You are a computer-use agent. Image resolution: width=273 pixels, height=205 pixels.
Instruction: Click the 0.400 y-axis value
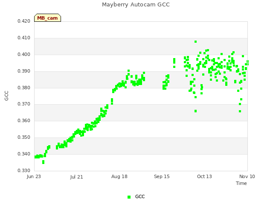click(24, 55)
